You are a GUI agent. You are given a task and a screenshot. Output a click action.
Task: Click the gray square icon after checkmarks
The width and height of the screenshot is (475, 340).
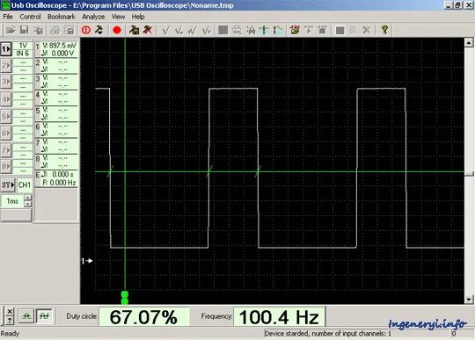223,30
